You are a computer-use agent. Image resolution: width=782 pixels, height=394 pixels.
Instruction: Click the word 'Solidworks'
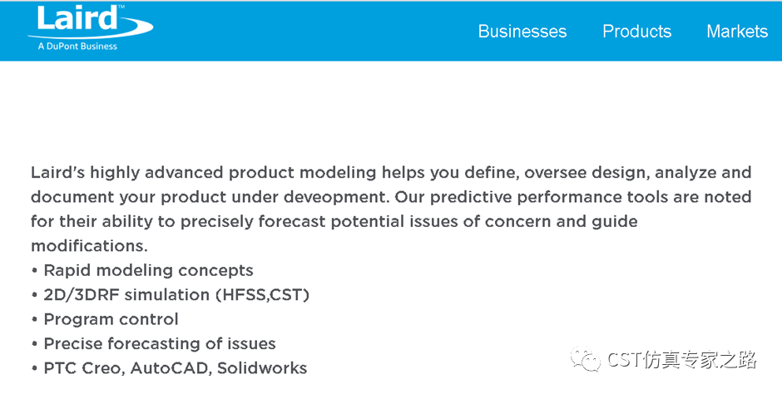(x=262, y=368)
